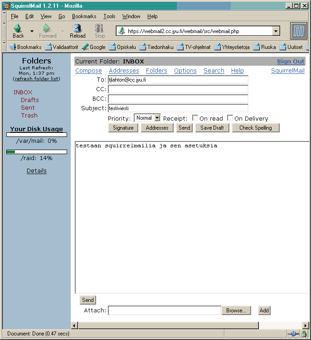Open the View menu
The width and height of the screenshot is (311, 340).
[x=46, y=16]
